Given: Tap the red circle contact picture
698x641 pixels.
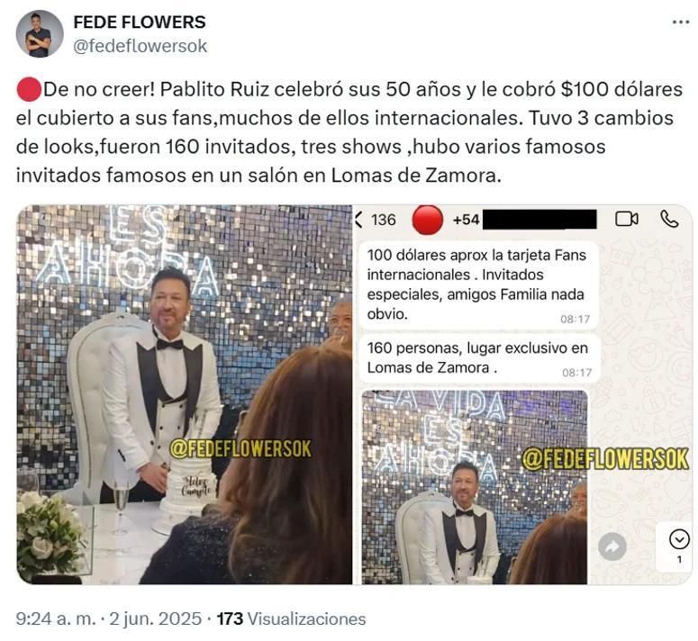Looking at the screenshot, I should 427,219.
